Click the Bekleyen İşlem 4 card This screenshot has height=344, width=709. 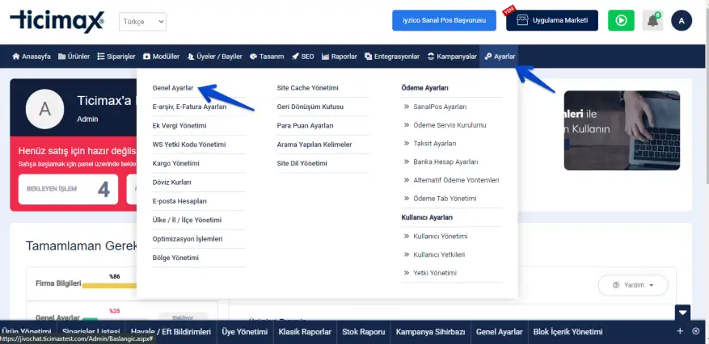[x=68, y=189]
